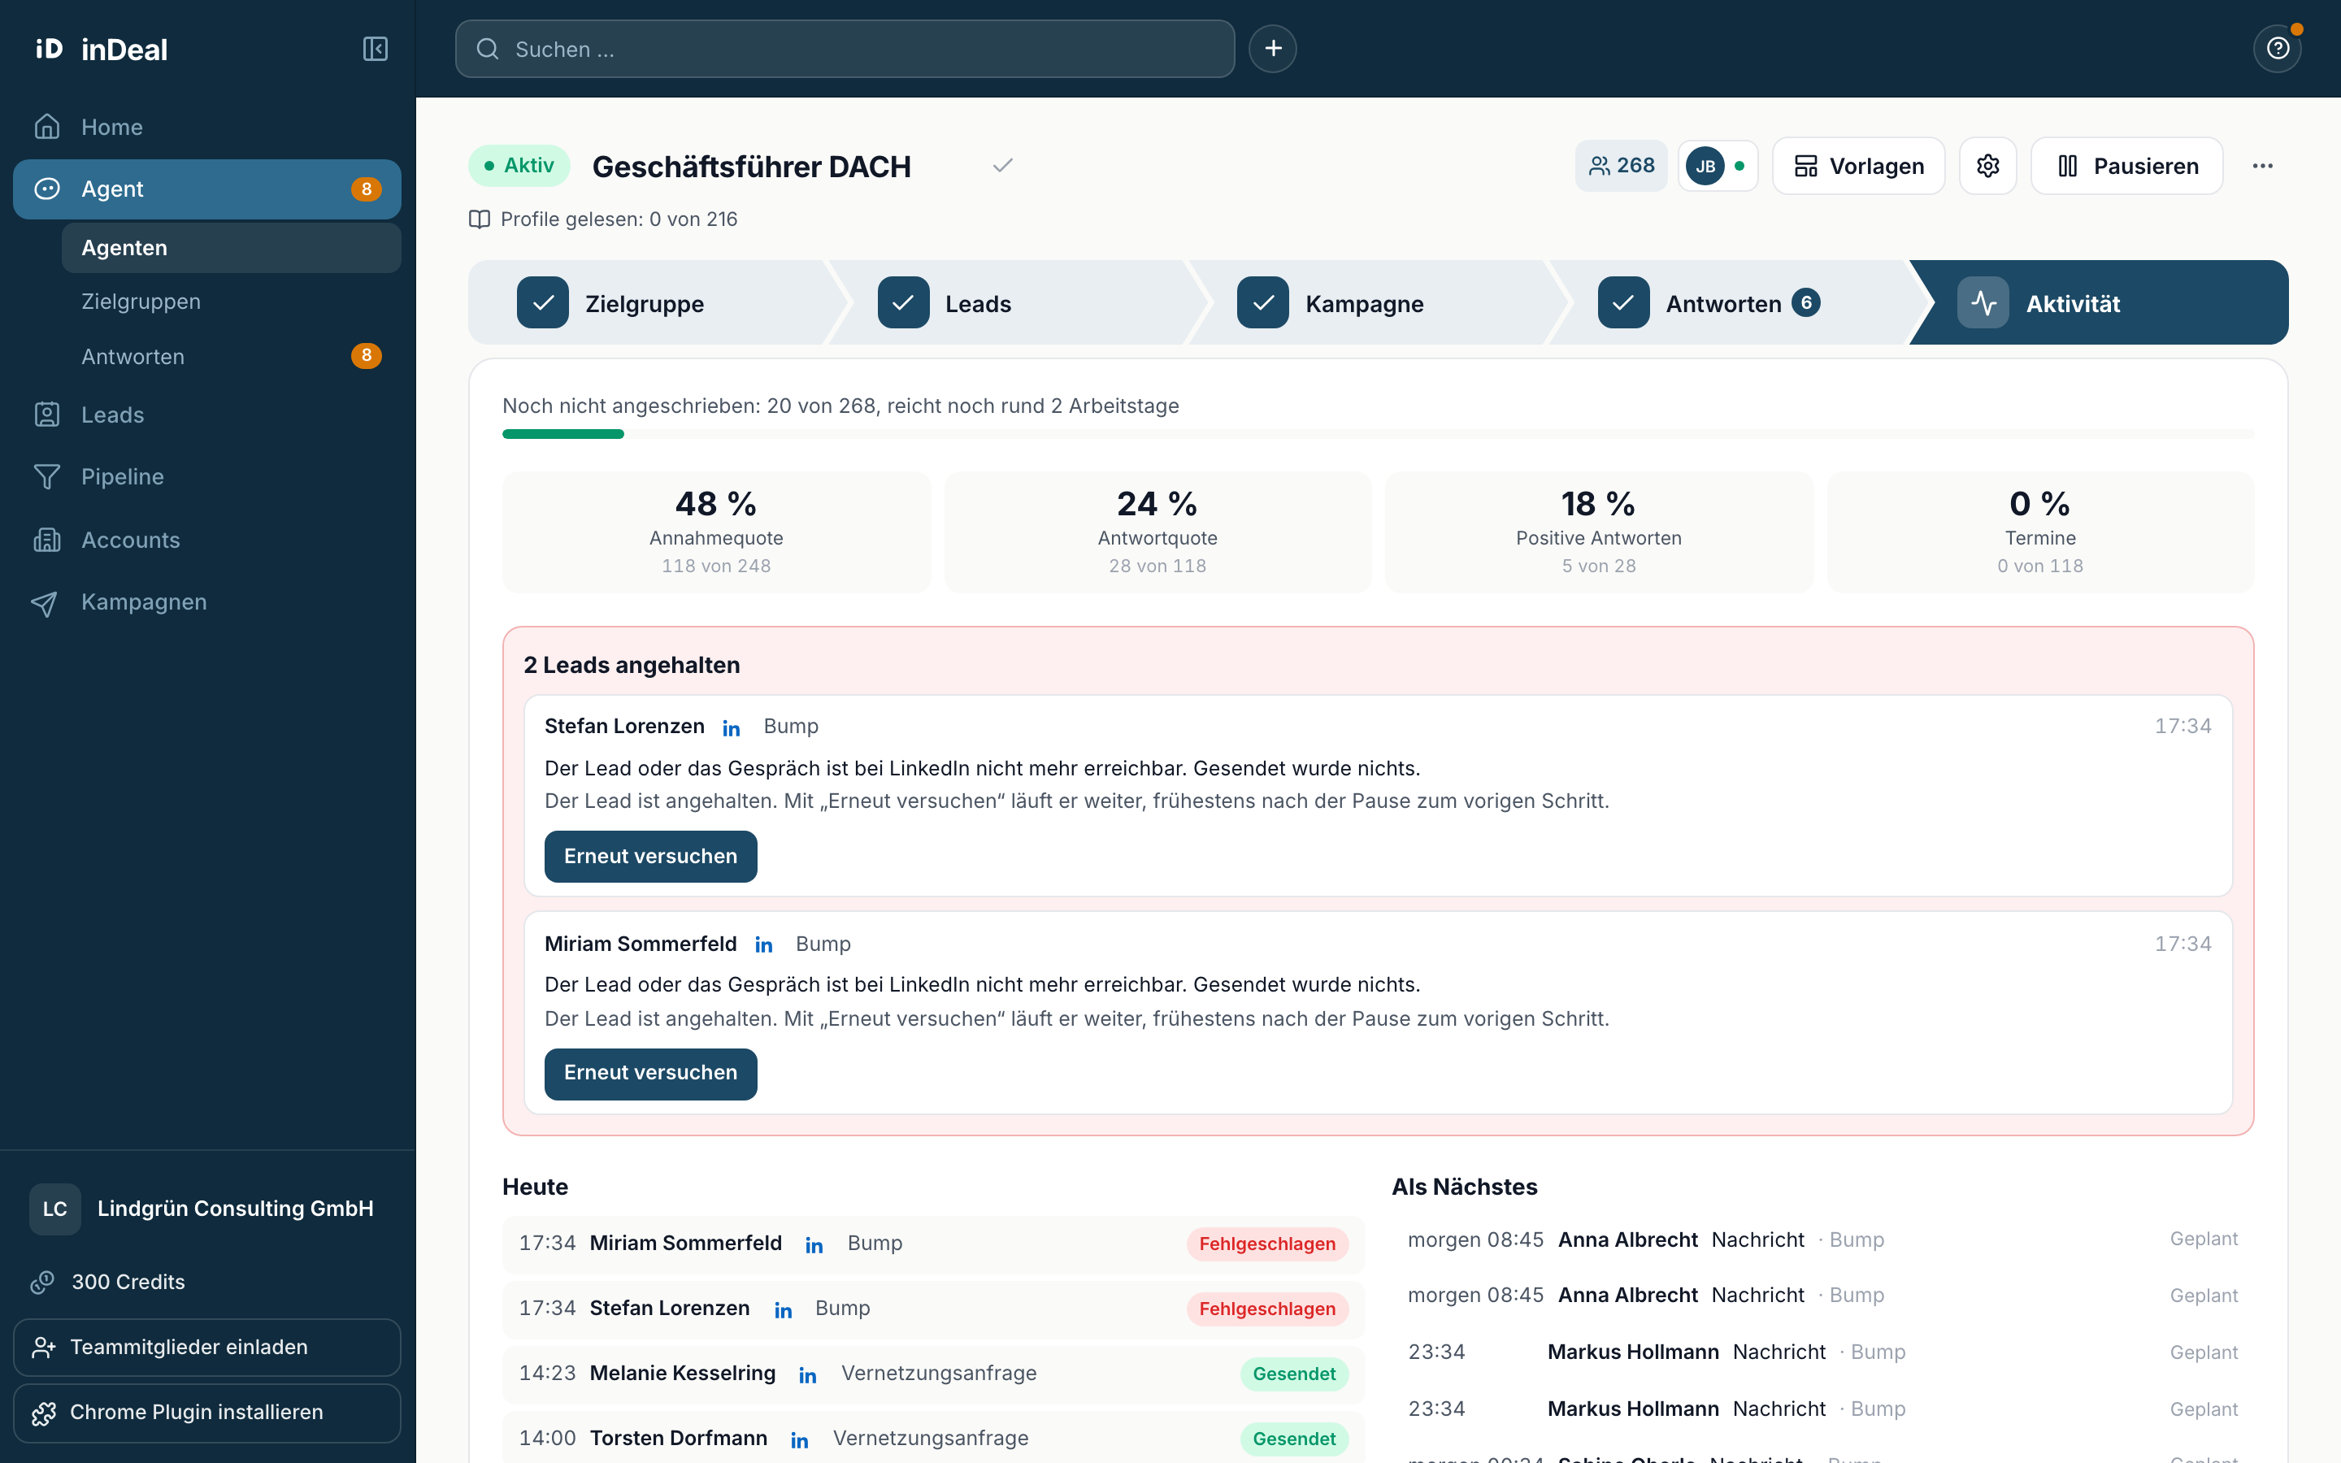The width and height of the screenshot is (2341, 1463).
Task: Open the three-dot more menu
Action: [x=2263, y=166]
